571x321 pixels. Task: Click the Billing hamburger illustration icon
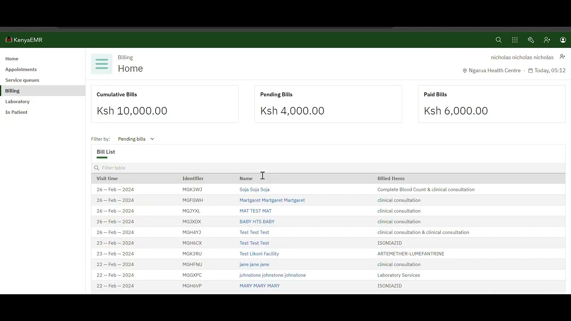(x=102, y=64)
